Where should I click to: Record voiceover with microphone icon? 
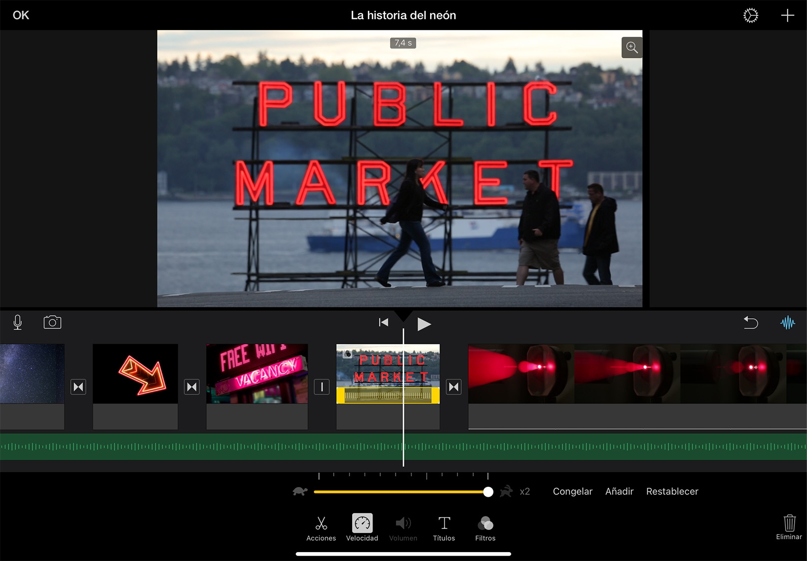(x=18, y=323)
